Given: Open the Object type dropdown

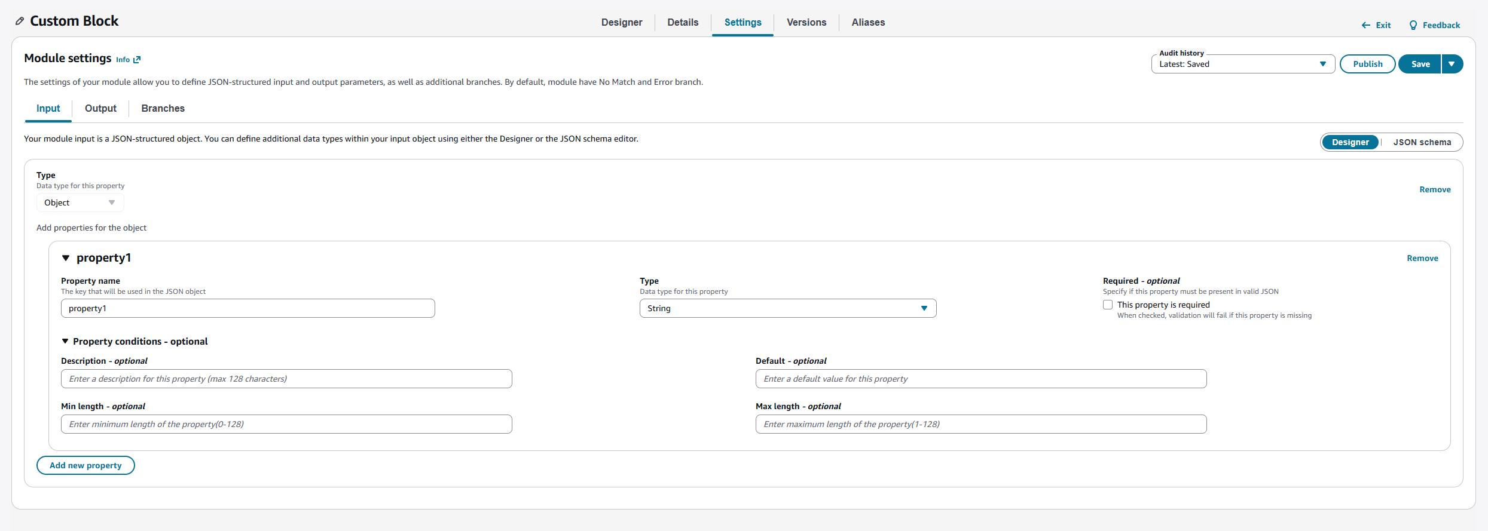Looking at the screenshot, I should (x=80, y=202).
